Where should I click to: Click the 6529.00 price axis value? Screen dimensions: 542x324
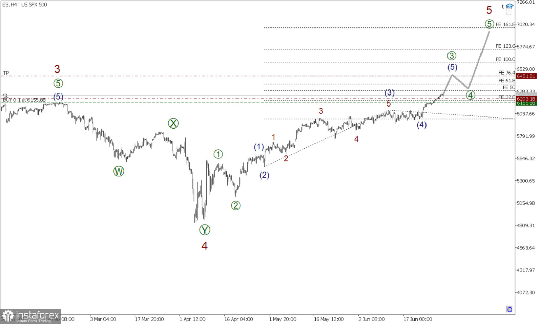(526, 69)
